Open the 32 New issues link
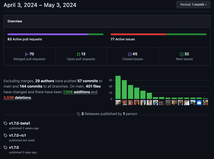This screenshot has width=214, height=159. coord(184,57)
